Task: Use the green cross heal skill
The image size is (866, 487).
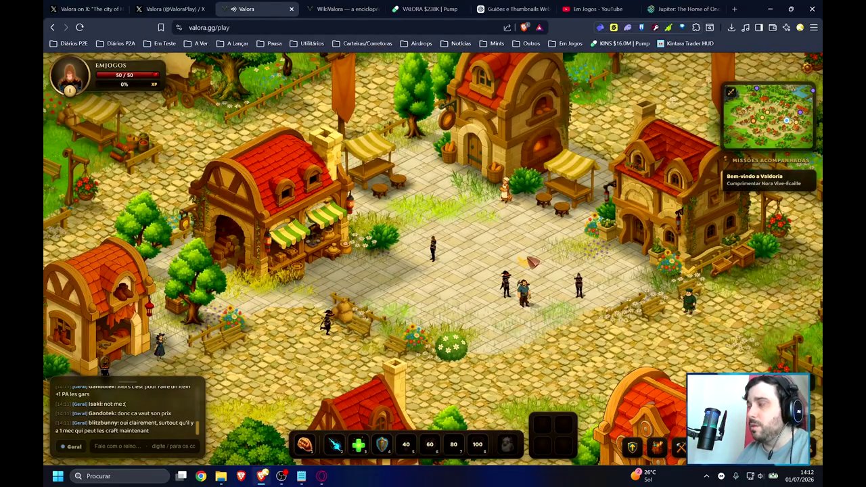Action: coord(358,444)
